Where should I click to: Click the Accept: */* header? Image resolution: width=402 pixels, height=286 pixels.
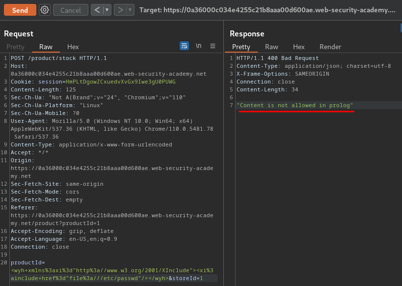point(29,152)
